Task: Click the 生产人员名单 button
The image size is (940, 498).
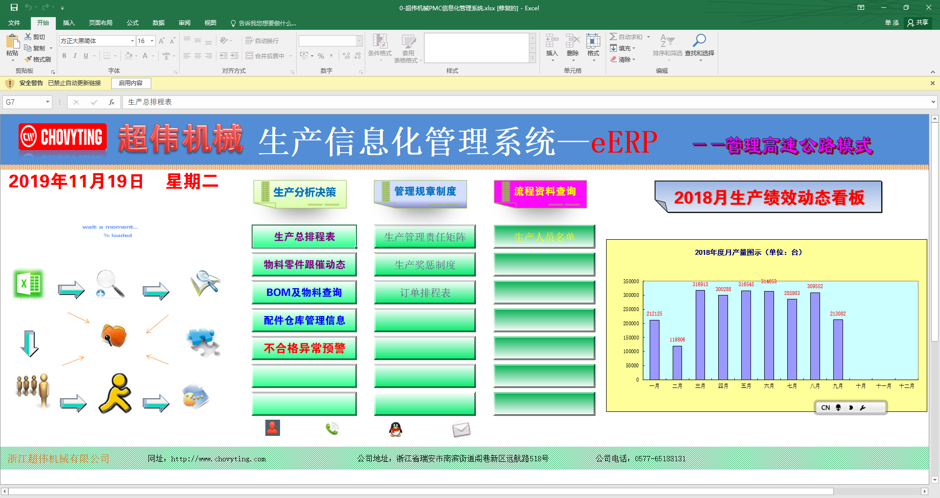Action: [544, 237]
